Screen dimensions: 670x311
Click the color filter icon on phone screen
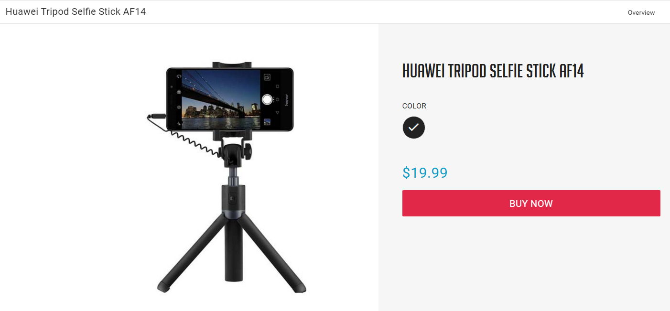click(179, 92)
